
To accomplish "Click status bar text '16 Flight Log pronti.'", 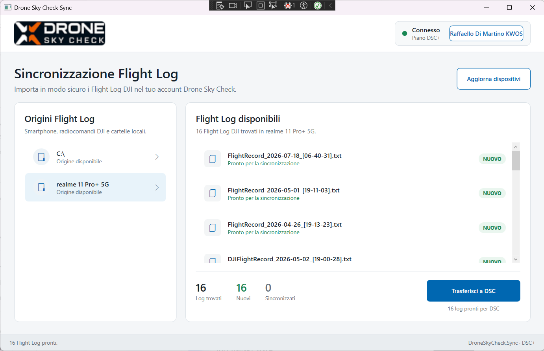I will (x=33, y=343).
